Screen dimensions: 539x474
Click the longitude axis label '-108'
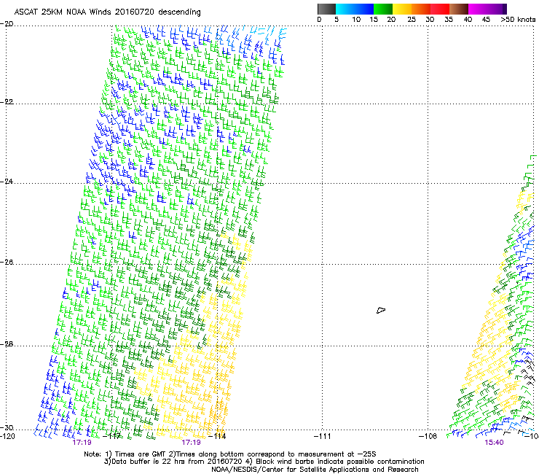coord(428,436)
